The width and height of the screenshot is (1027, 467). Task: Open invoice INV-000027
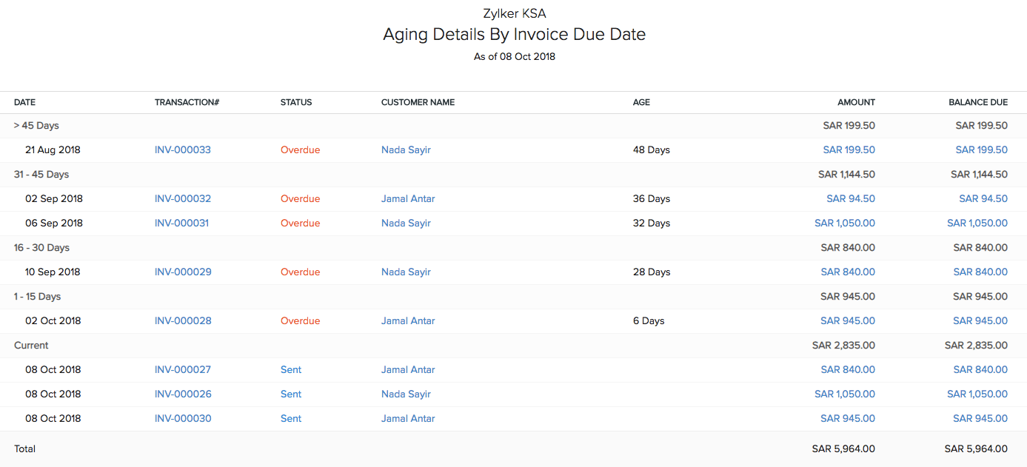pyautogui.click(x=181, y=369)
